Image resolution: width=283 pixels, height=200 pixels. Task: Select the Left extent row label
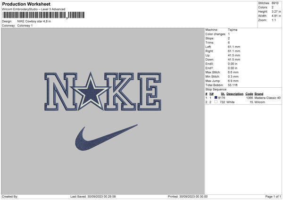coord(208,47)
